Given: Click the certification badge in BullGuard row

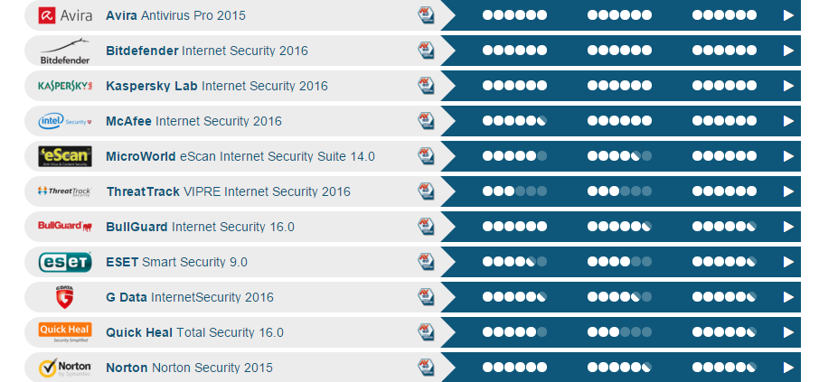Looking at the screenshot, I should pyautogui.click(x=426, y=227).
